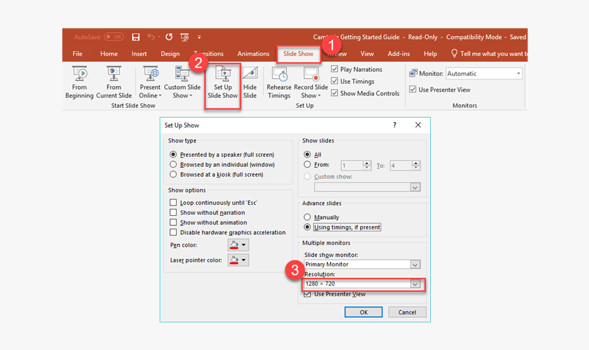Open the Monitor Automatic dropdown in ribbon
The image size is (589, 350).
coord(518,73)
